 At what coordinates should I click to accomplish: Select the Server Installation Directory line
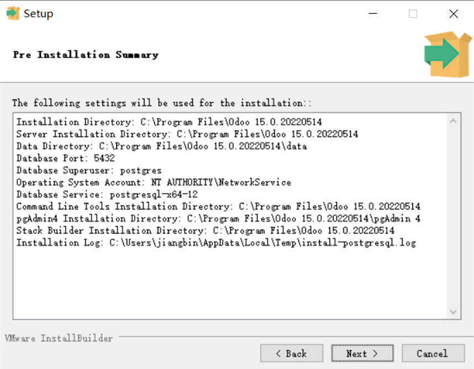187,134
